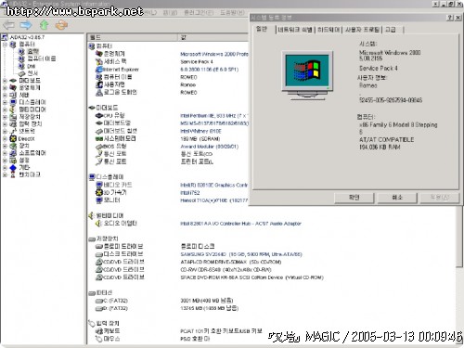Switch to the 하드웨어 tab
The image size is (464, 348).
[x=329, y=30]
